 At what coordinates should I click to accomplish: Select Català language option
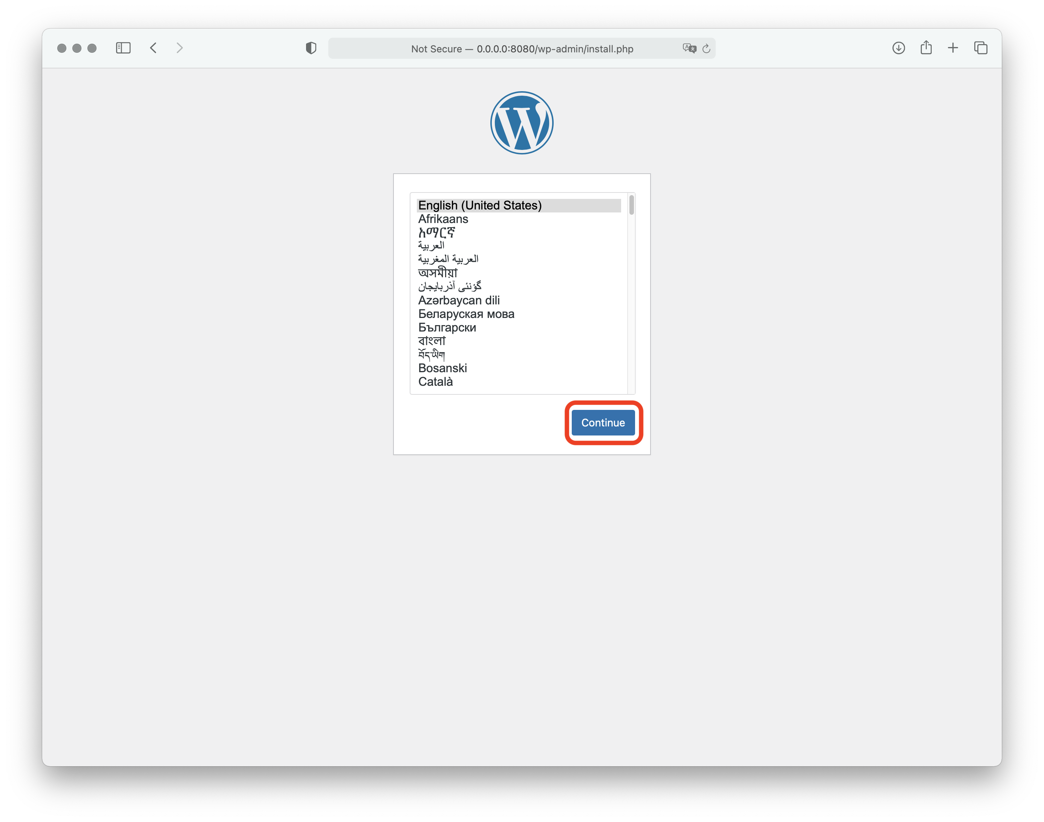click(519, 382)
